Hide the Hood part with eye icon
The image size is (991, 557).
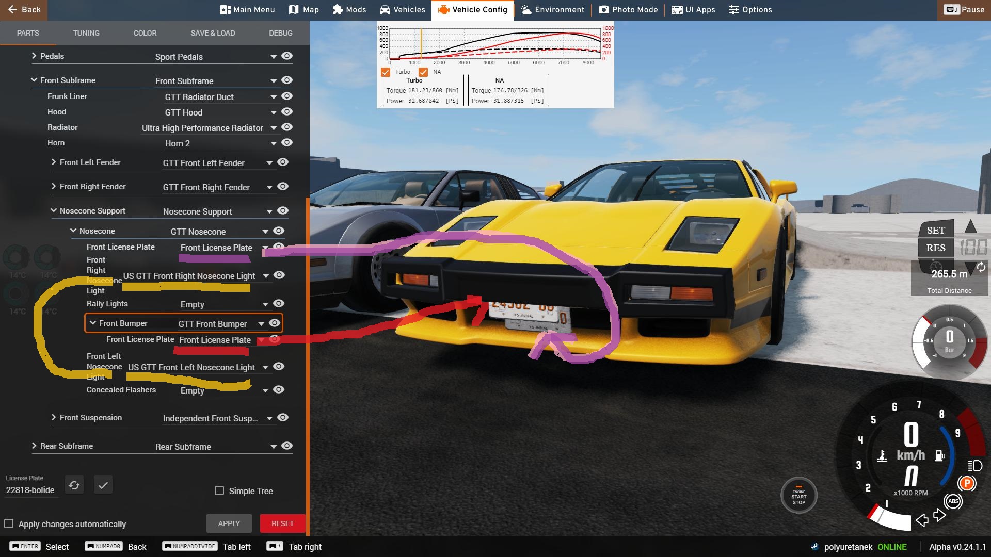tap(287, 112)
